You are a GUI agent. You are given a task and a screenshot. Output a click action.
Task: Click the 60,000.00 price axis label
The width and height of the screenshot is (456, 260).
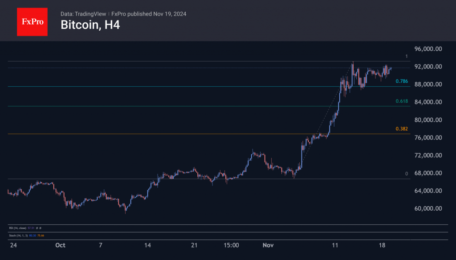pyautogui.click(x=427, y=208)
